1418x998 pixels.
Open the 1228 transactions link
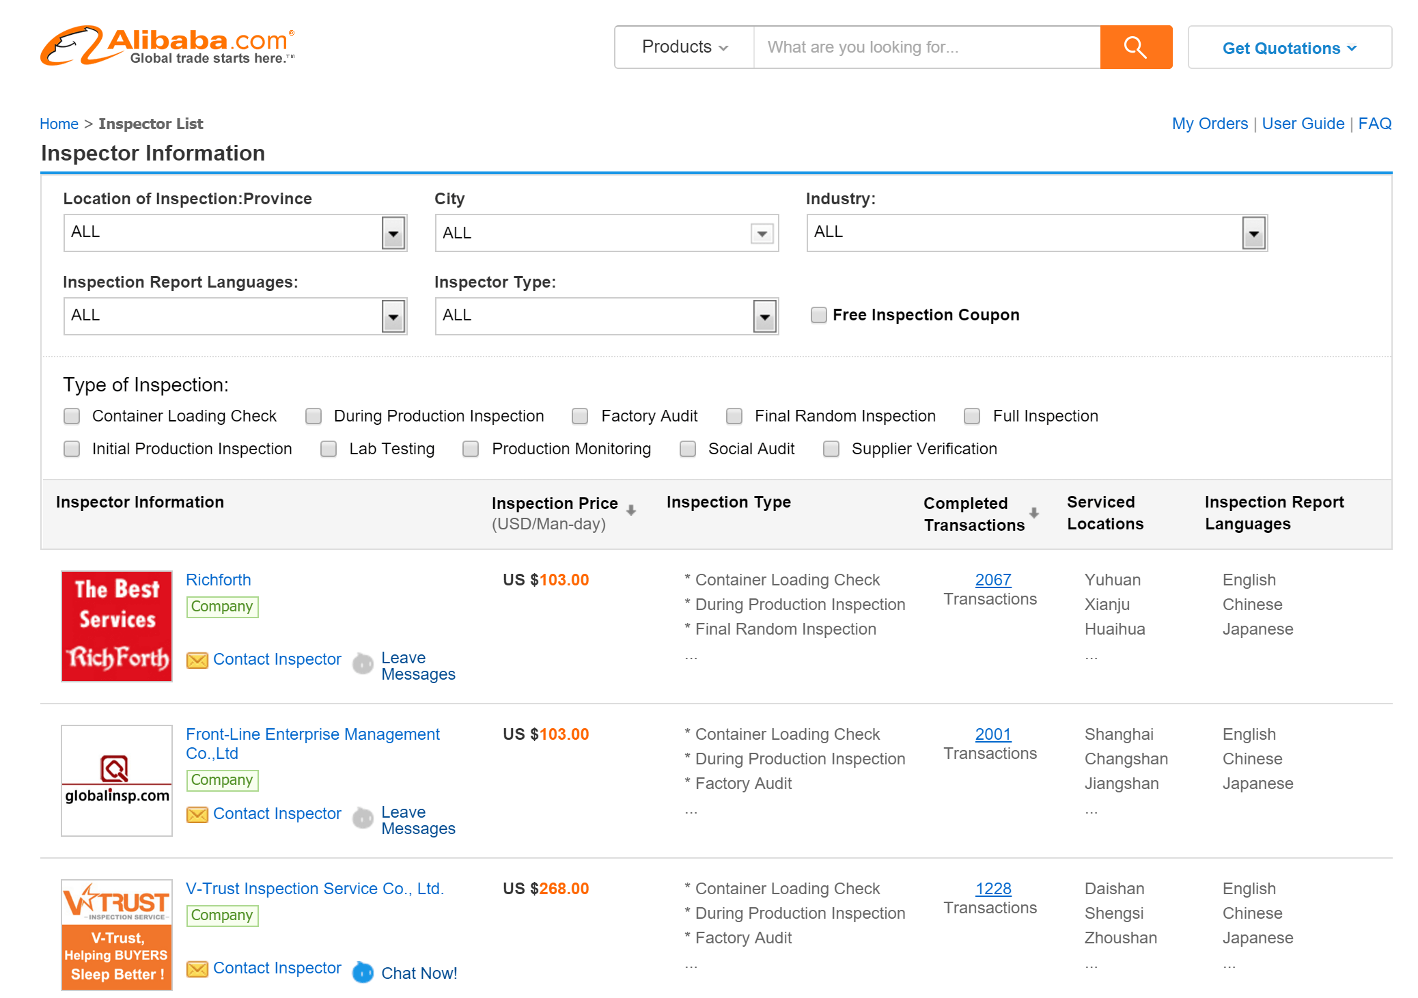pyautogui.click(x=992, y=889)
